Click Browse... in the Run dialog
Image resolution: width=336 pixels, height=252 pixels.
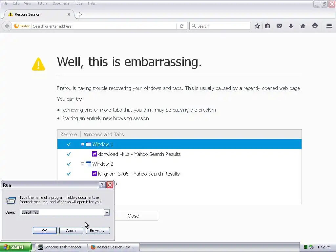tap(98, 231)
